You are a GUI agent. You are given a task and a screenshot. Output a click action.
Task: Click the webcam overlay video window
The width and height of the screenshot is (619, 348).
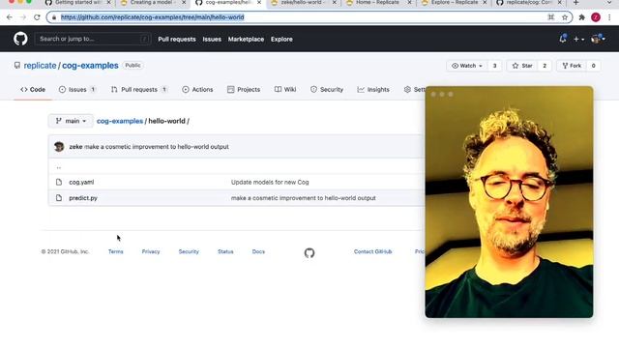coord(509,202)
